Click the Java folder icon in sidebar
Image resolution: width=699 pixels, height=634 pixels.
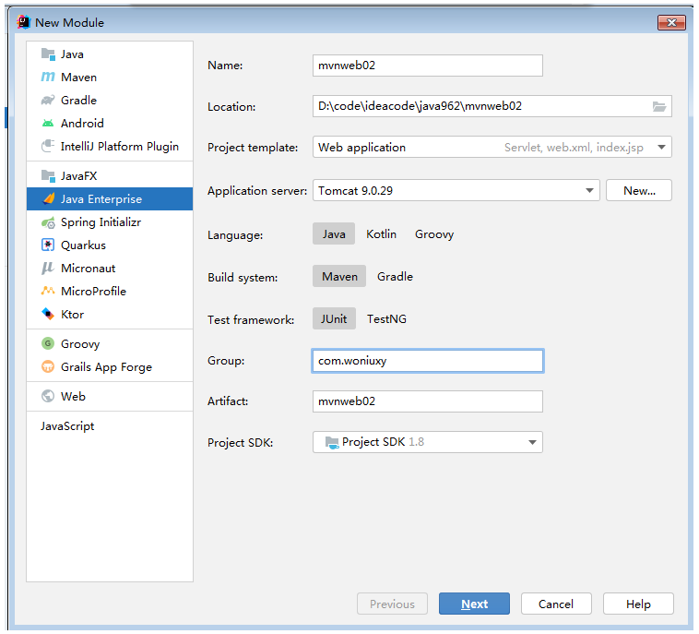tap(48, 54)
